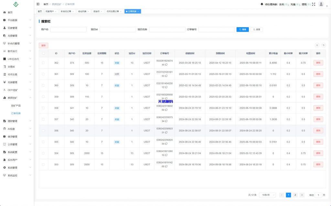Check the checkbox for order ID 362

(43, 63)
